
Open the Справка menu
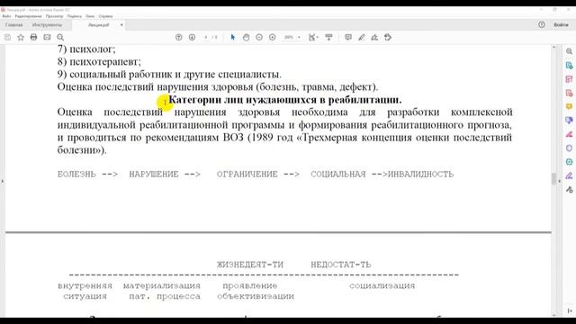coord(106,16)
